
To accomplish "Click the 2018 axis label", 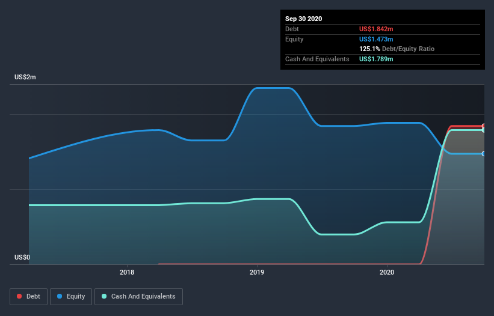I will click(127, 272).
